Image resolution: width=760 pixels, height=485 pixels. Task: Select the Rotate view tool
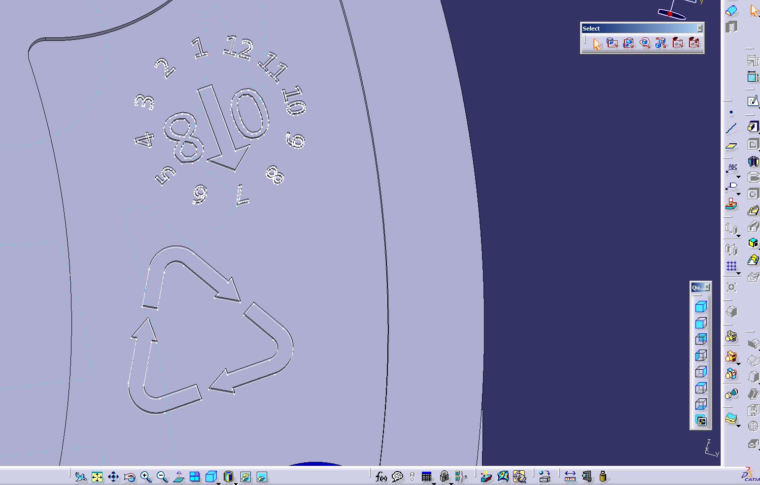(130, 477)
